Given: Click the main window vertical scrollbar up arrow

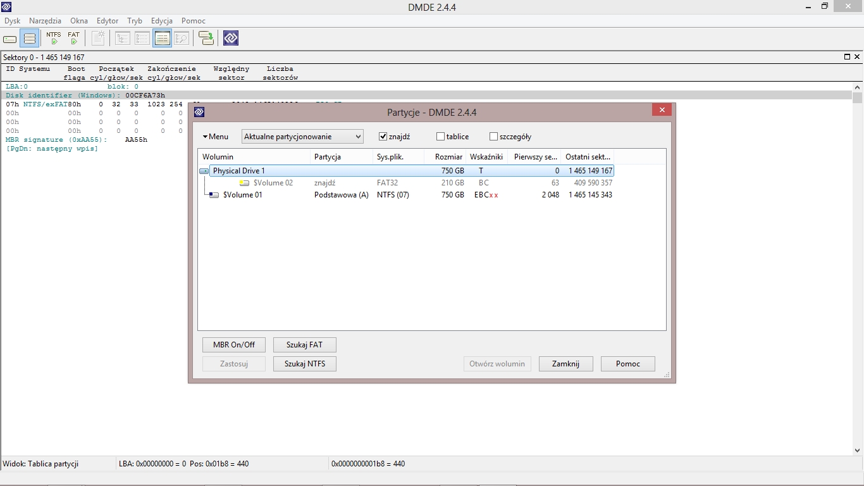Looking at the screenshot, I should [x=858, y=87].
